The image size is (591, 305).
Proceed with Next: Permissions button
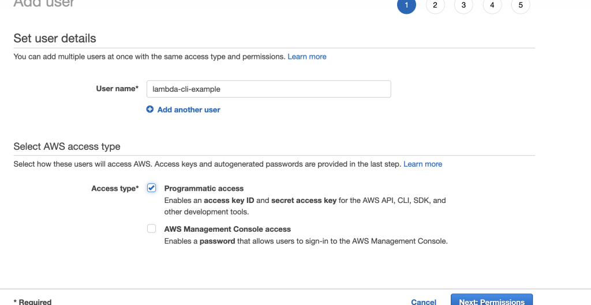point(492,300)
